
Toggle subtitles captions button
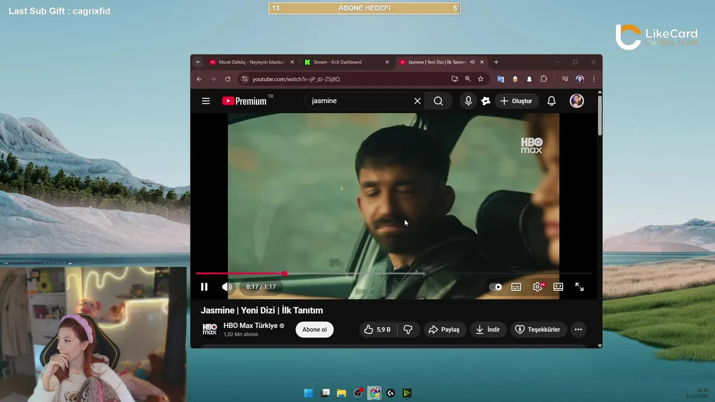click(516, 287)
